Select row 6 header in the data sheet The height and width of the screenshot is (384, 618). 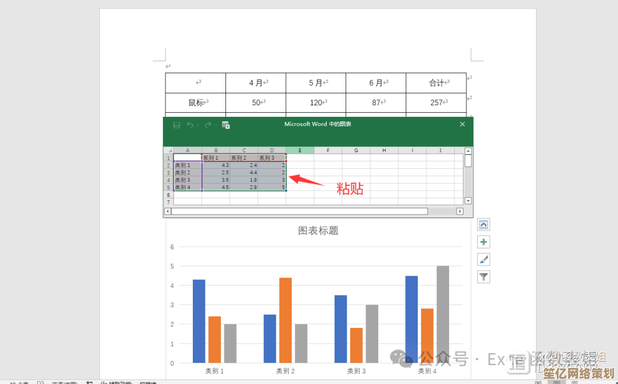pyautogui.click(x=168, y=195)
